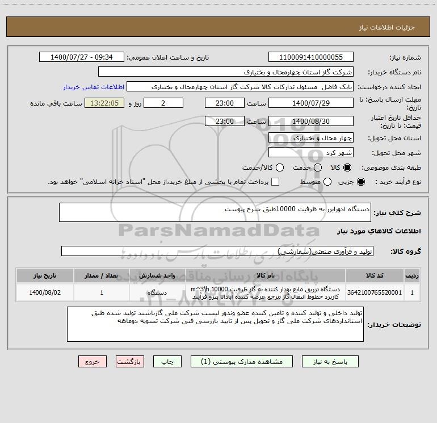Screen dimensions: 437x423
Task: Click the 'خروج' exit button
Action: coord(93,361)
